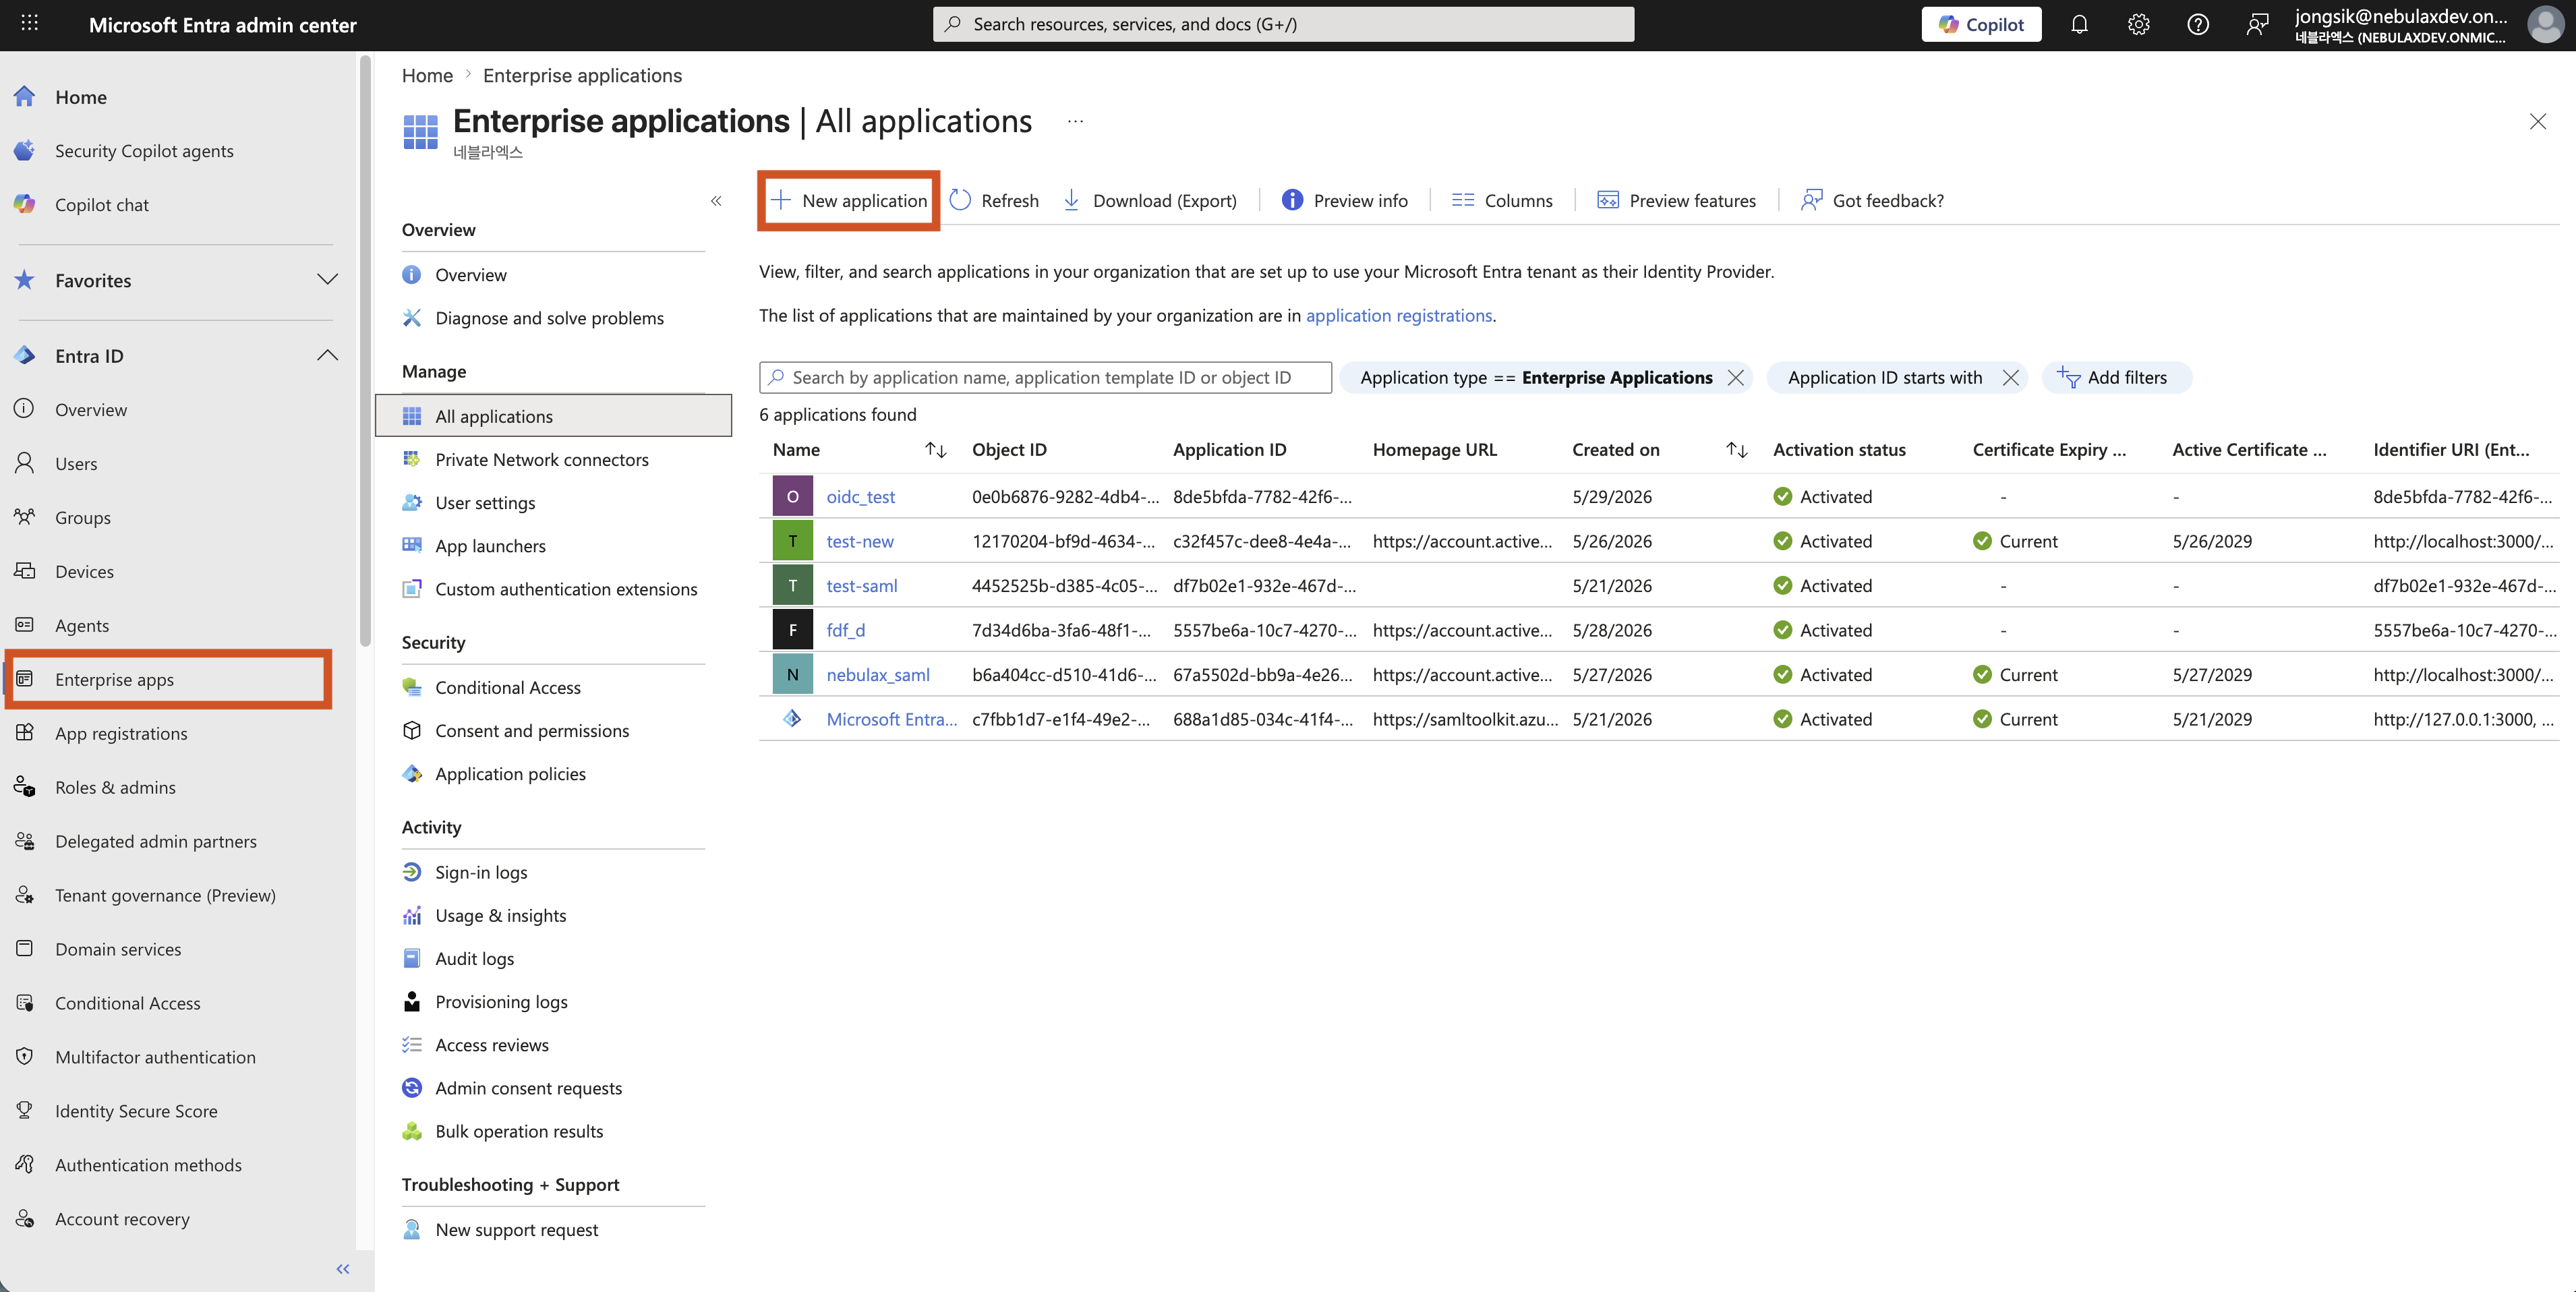Click the Refresh icon in the toolbar
2576x1292 pixels.
click(960, 200)
